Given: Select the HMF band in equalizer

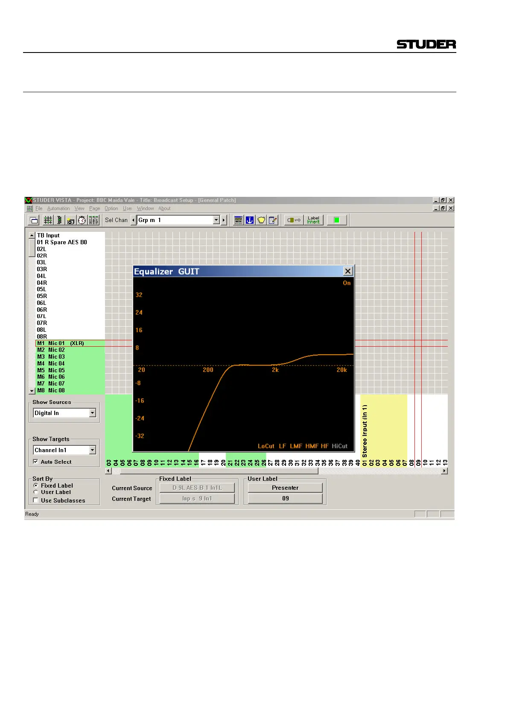Looking at the screenshot, I should [312, 446].
